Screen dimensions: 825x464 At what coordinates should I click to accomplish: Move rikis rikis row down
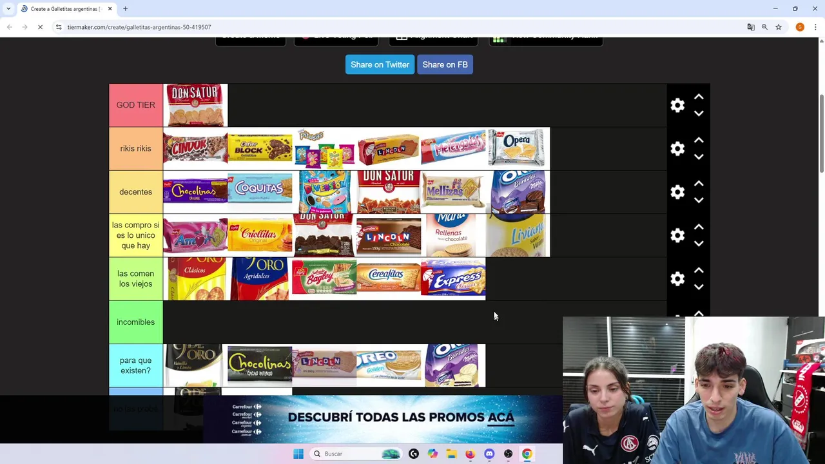(699, 157)
